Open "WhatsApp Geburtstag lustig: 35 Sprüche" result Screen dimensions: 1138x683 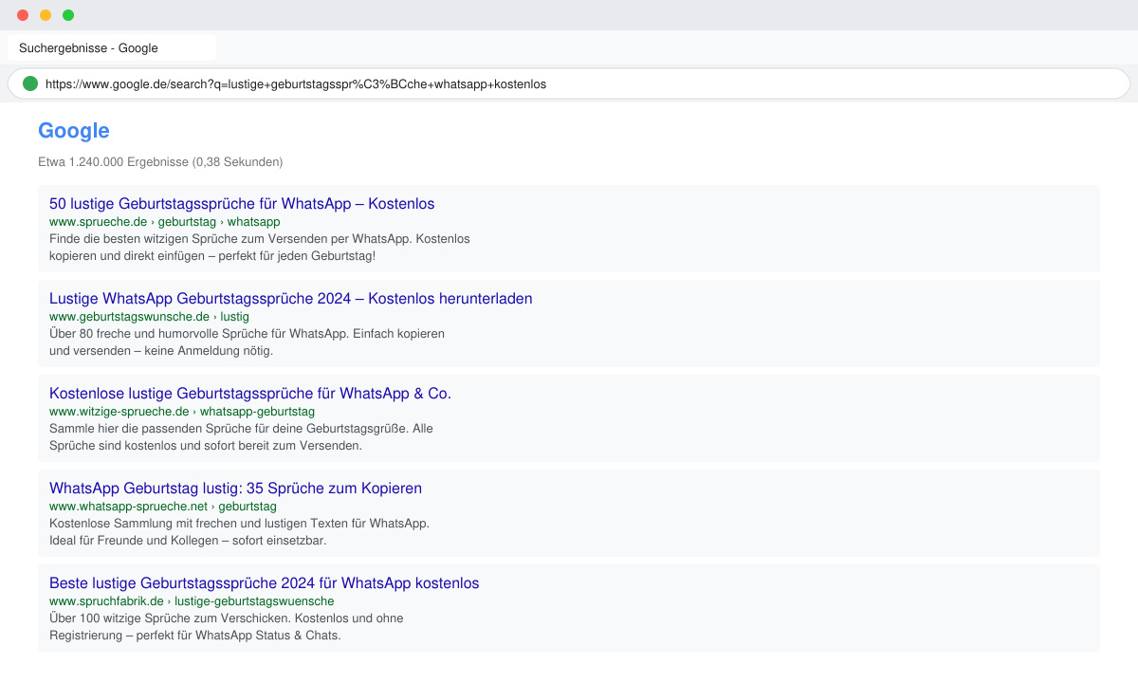(235, 489)
